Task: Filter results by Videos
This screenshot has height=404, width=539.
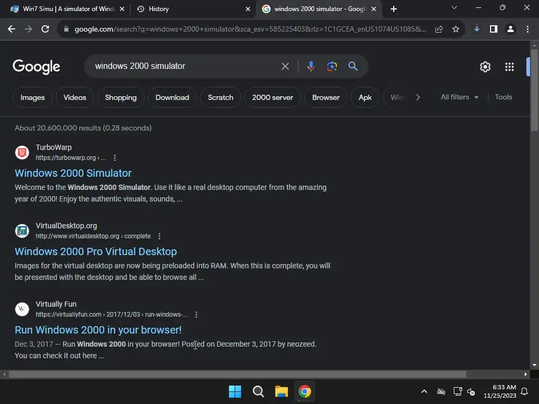Action: pos(75,97)
